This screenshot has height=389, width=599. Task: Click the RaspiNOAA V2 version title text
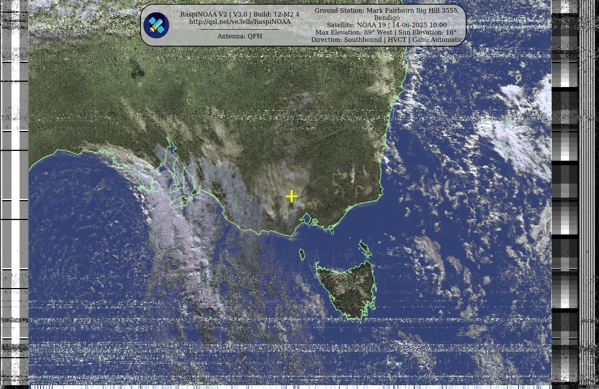pyautogui.click(x=240, y=14)
